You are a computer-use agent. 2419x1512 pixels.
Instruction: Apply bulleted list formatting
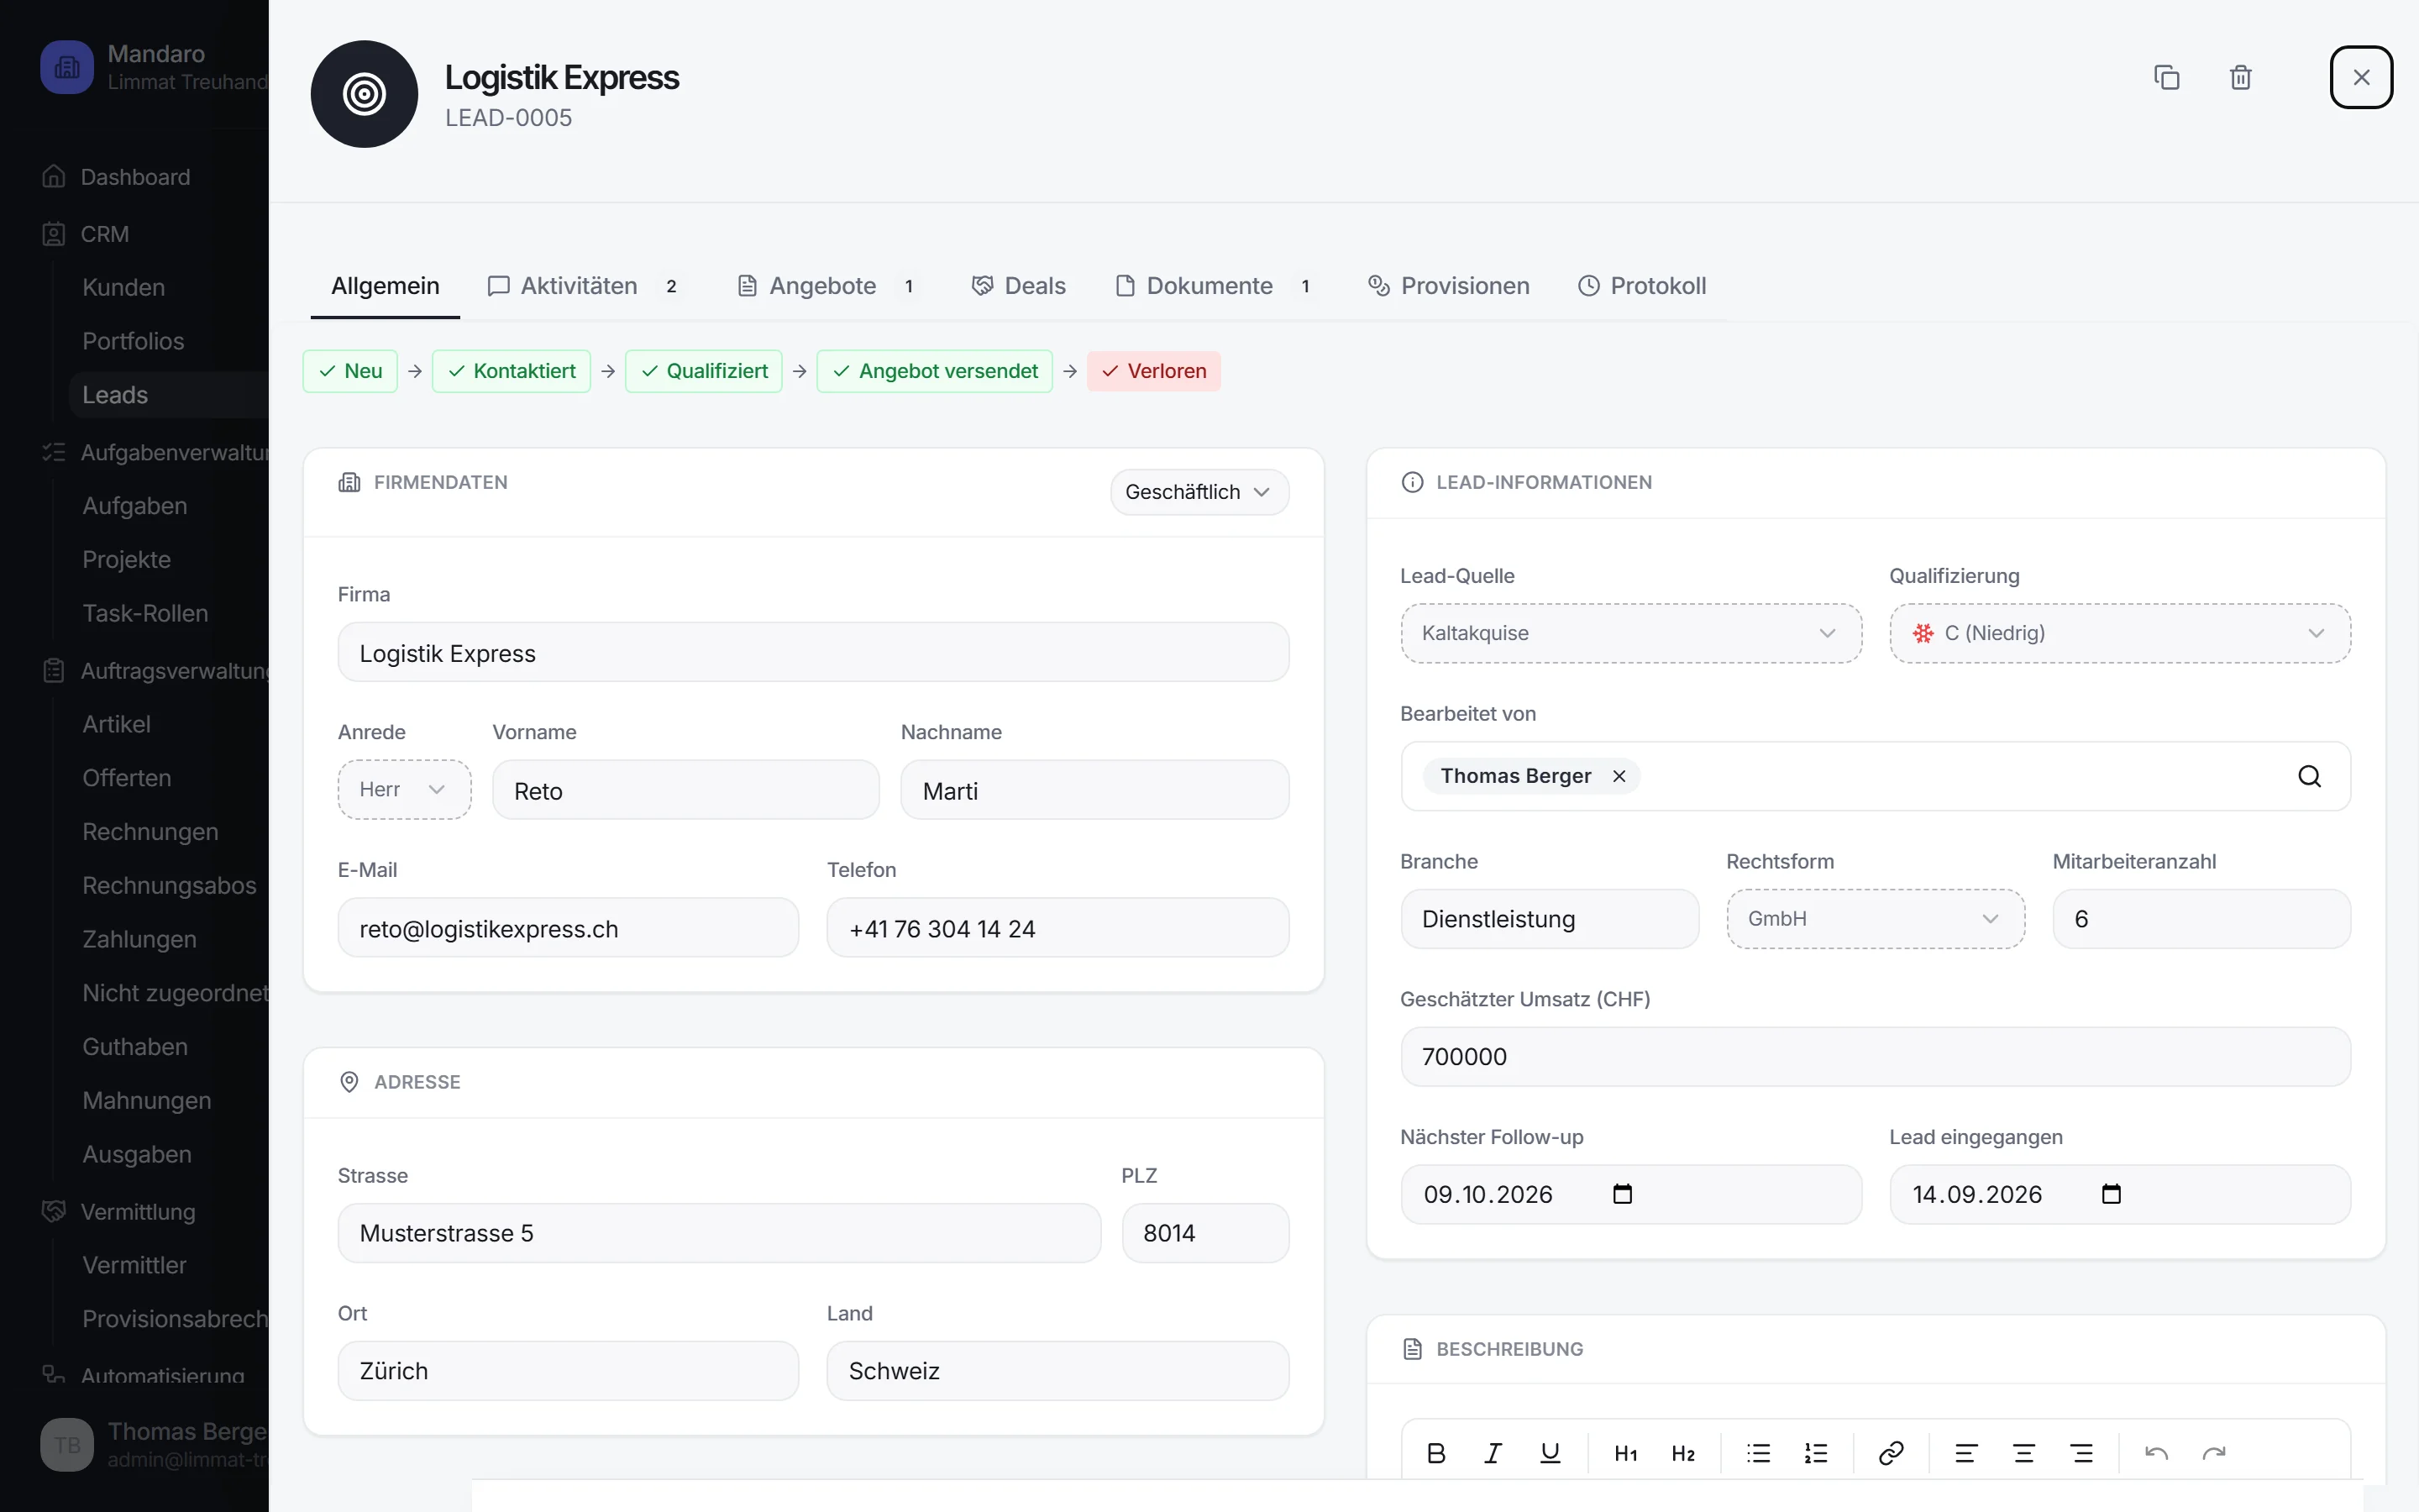pyautogui.click(x=1758, y=1453)
